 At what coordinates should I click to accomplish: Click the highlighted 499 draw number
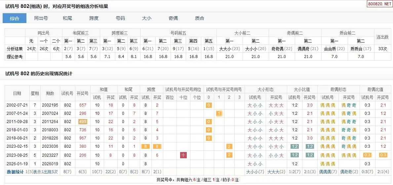[x=82, y=122]
